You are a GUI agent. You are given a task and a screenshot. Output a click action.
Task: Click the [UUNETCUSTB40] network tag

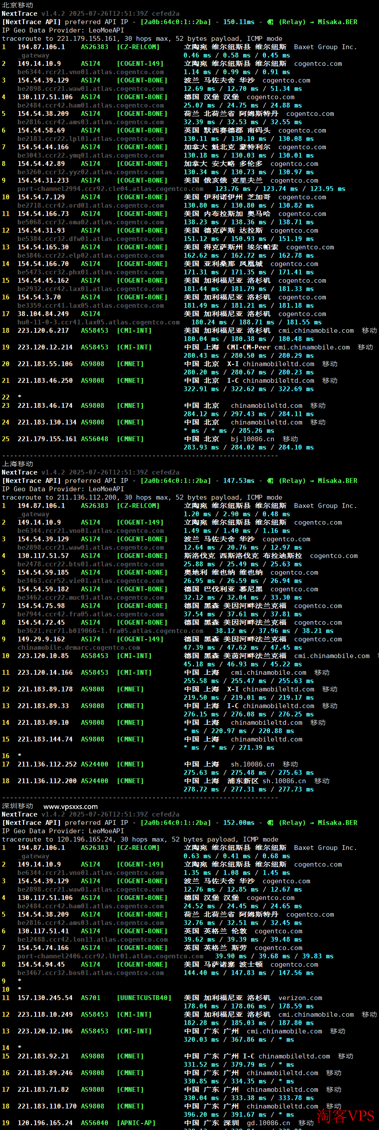(144, 998)
